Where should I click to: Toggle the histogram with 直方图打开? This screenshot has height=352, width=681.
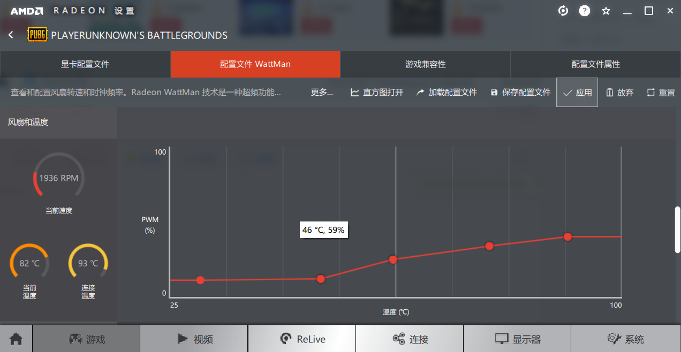coord(377,93)
